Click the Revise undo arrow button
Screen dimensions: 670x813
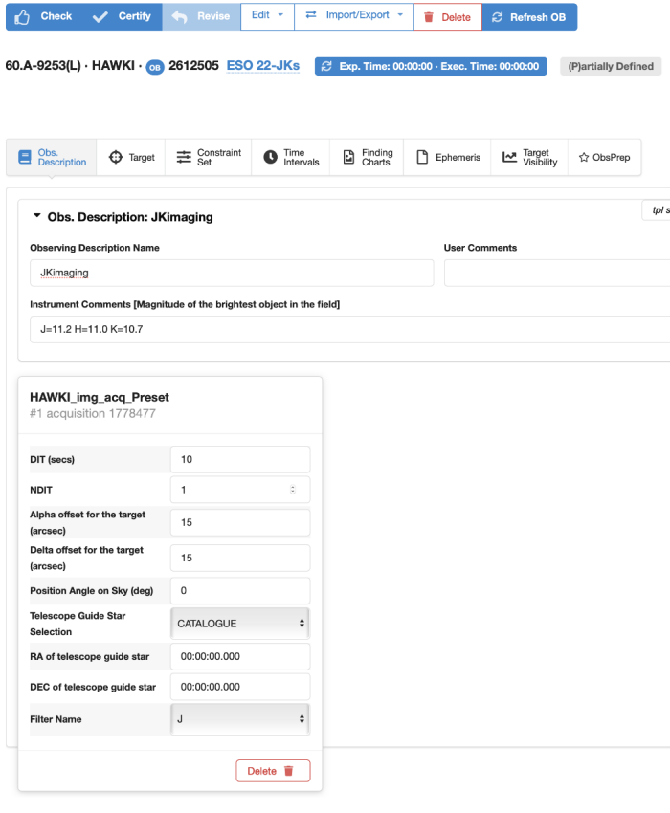coord(201,16)
